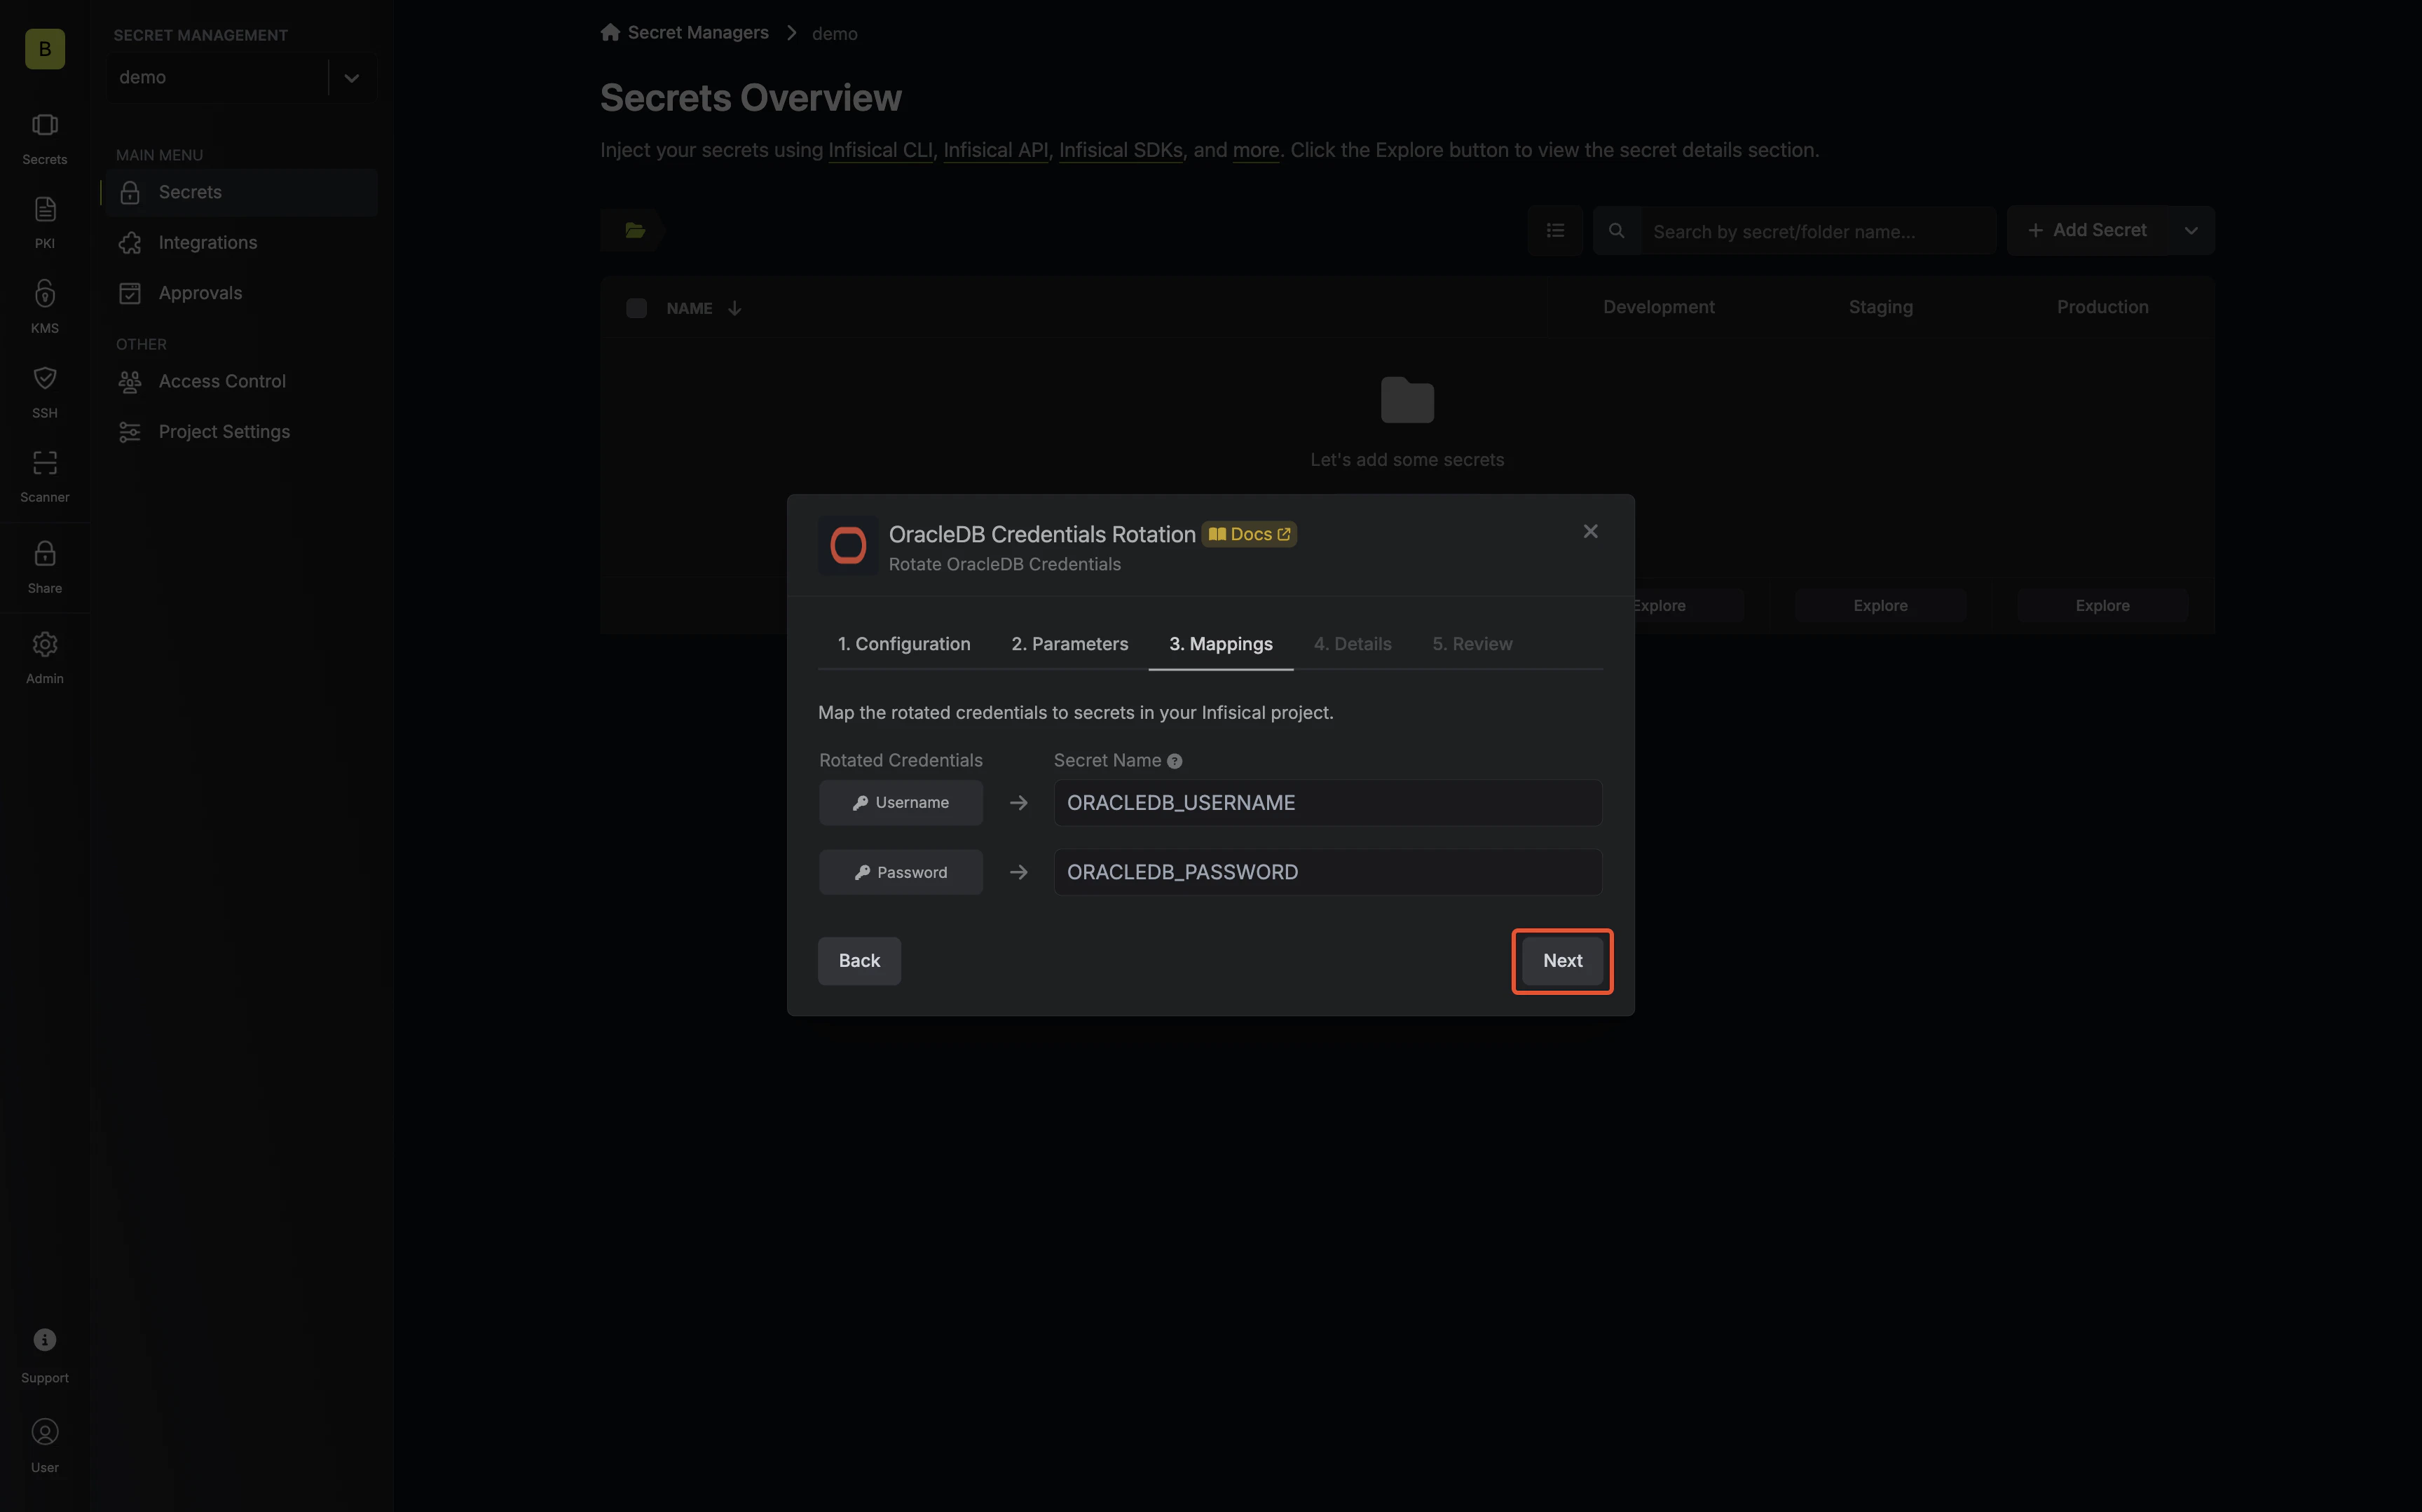Click the ORACLEDB_PASSWORD secret name field
This screenshot has height=1512, width=2422.
(x=1327, y=872)
